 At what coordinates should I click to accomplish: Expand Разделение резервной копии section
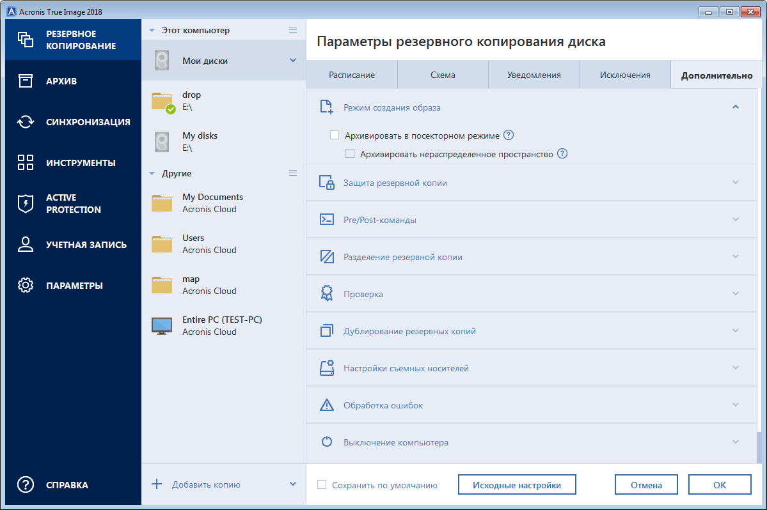tap(735, 256)
